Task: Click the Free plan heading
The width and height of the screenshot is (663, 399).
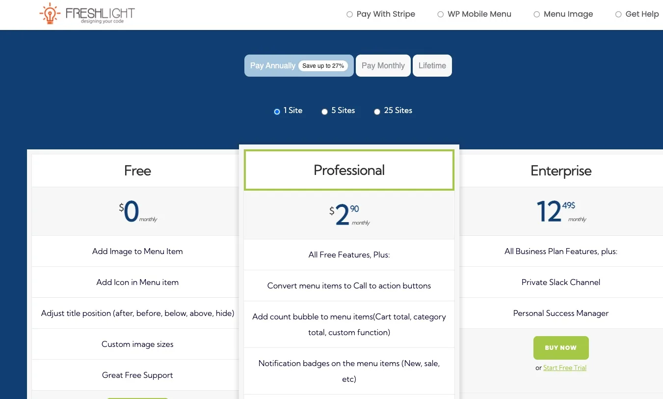Action: (137, 171)
